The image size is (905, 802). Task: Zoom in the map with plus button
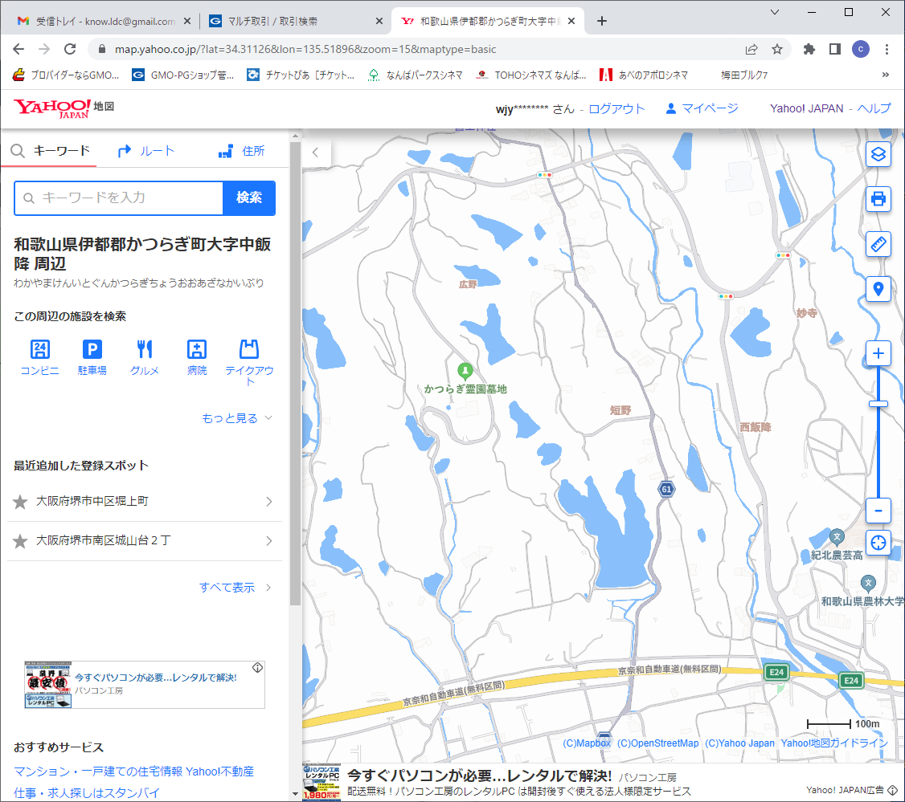tap(878, 353)
